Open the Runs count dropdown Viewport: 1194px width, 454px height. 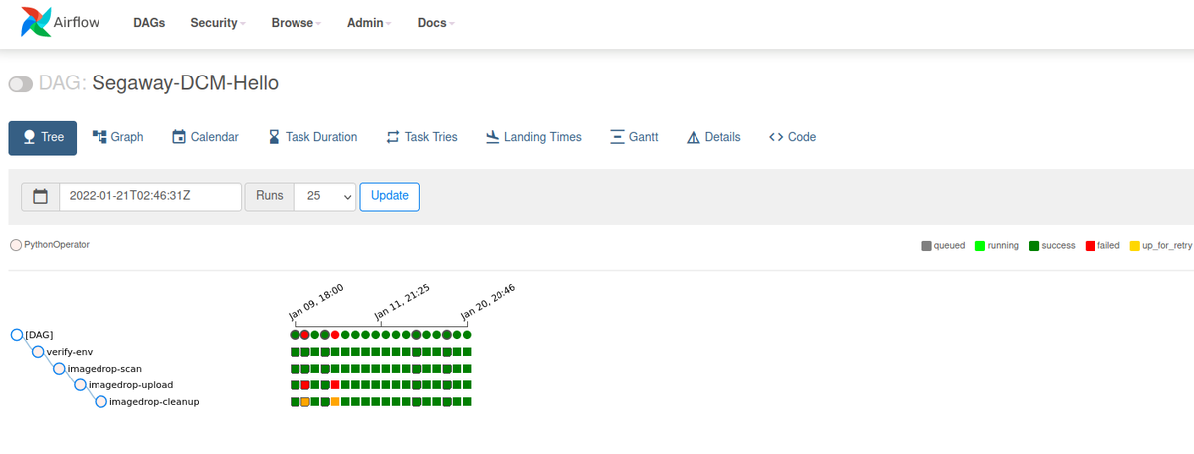(324, 196)
